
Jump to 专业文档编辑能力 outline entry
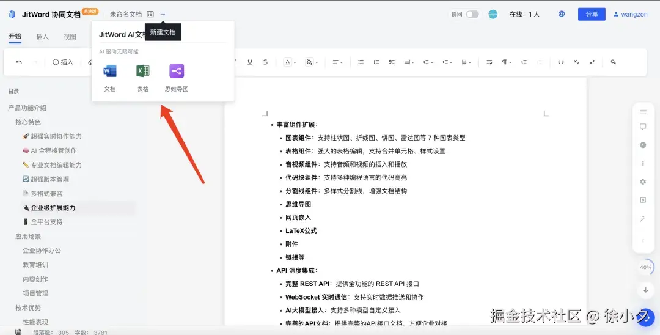[x=52, y=165]
